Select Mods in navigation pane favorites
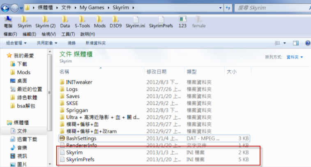This screenshot has width=311, height=167. (20, 72)
